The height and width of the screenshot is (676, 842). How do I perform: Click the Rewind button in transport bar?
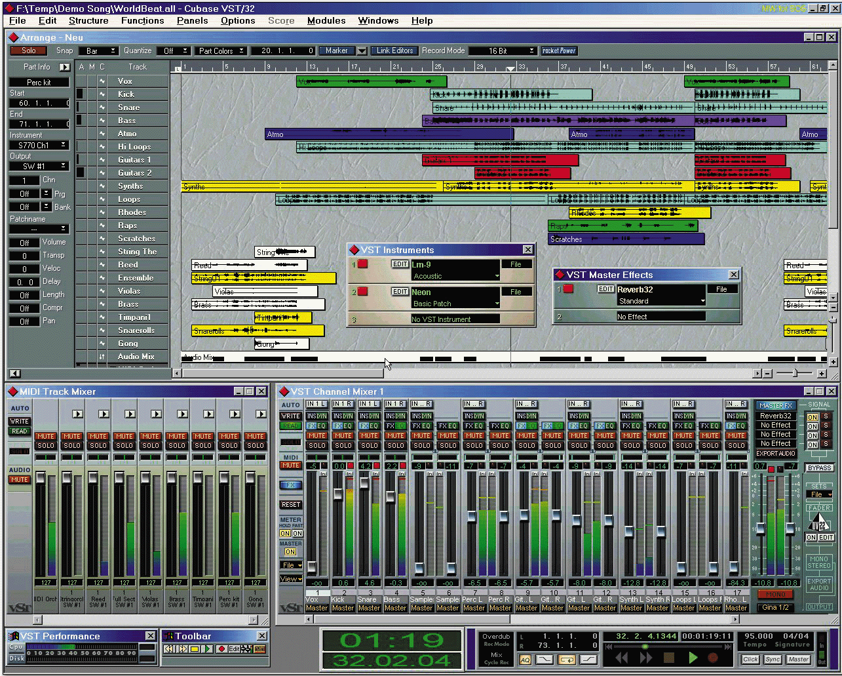(x=622, y=658)
